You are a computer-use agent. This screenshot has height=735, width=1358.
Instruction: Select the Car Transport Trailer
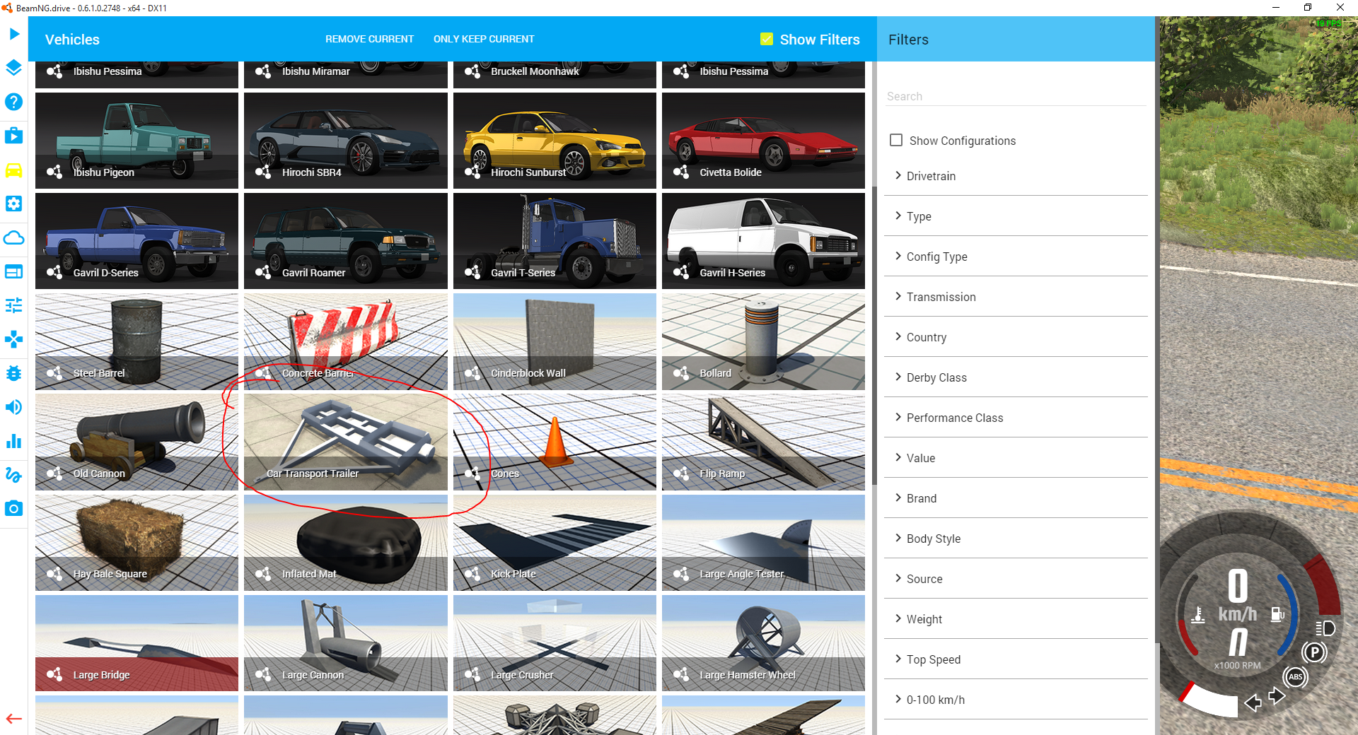(x=345, y=442)
